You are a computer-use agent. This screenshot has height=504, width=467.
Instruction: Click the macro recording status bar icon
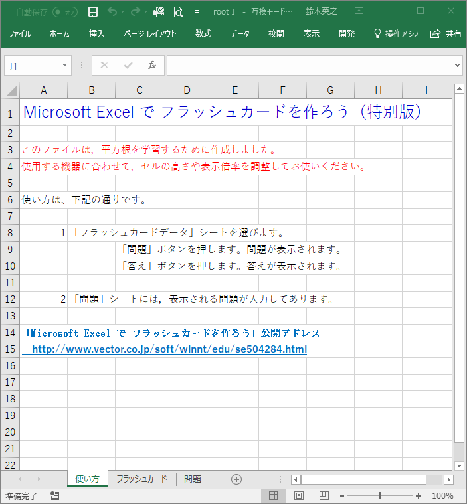tap(54, 495)
